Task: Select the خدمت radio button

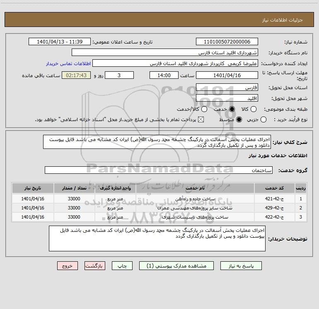Action: point(232,109)
